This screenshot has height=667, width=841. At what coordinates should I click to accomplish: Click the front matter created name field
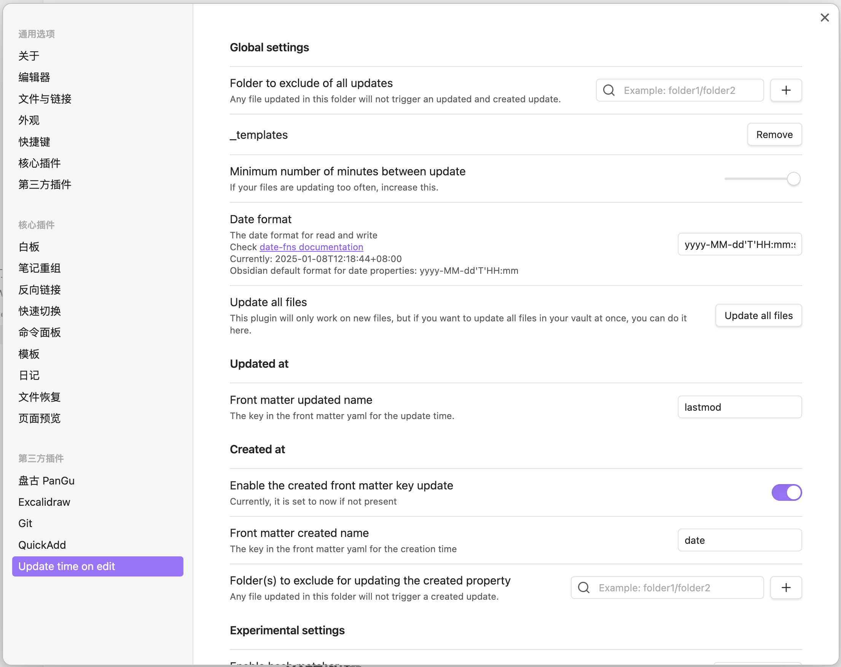739,540
